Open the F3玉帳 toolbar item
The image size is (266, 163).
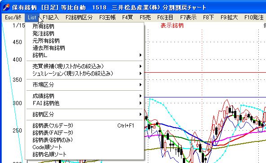click(x=107, y=18)
